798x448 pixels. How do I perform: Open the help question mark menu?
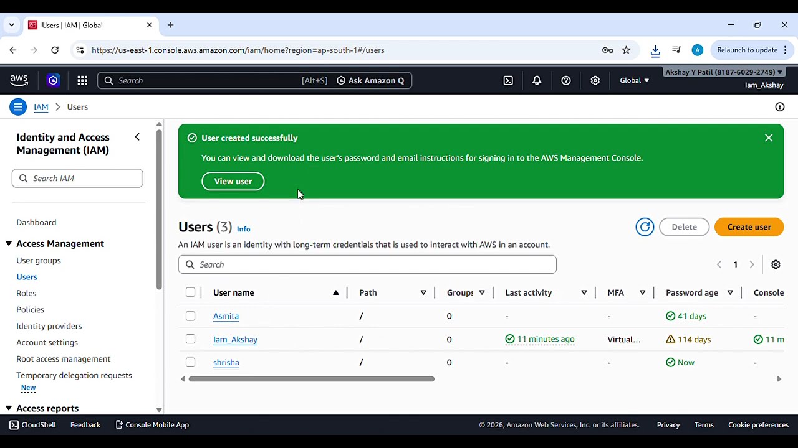566,80
